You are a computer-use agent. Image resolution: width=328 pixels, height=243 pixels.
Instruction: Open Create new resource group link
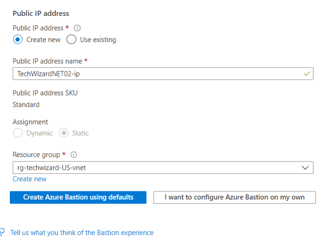(x=30, y=179)
